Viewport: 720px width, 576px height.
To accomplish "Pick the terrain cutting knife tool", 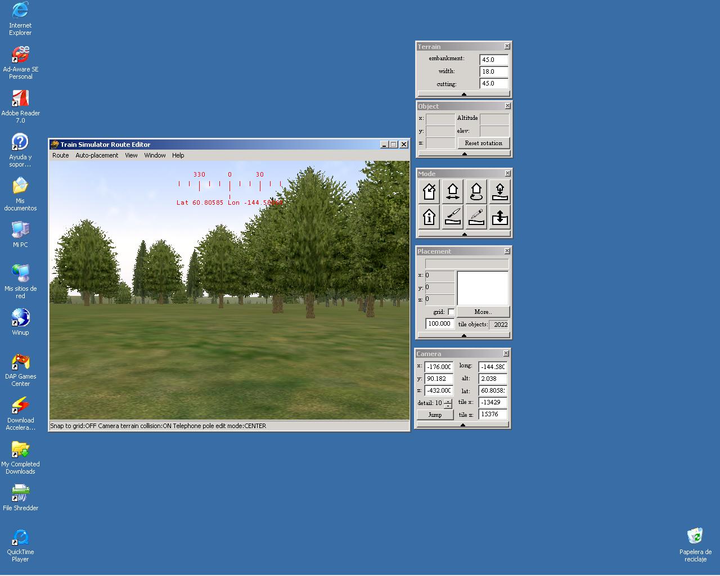I will (x=453, y=217).
